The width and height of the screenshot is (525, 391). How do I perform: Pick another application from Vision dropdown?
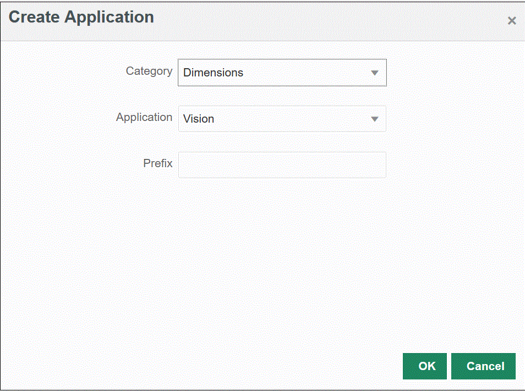click(x=375, y=119)
